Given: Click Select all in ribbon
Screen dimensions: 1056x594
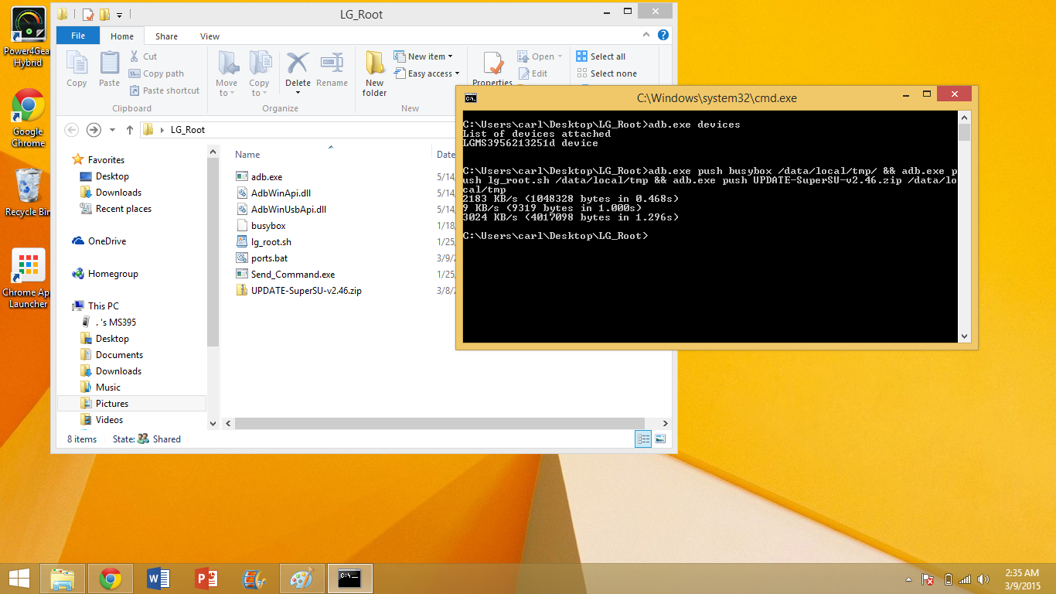Looking at the screenshot, I should tap(601, 56).
